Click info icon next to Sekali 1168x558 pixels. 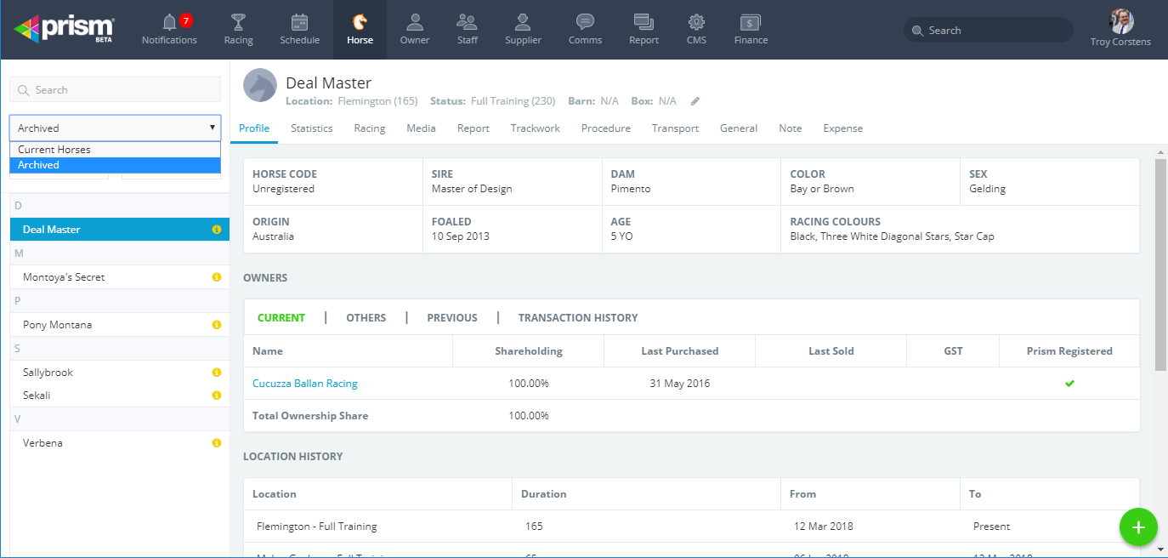coord(216,396)
